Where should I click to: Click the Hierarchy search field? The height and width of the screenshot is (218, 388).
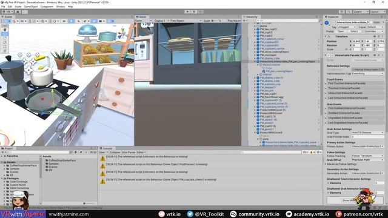[x=287, y=21]
